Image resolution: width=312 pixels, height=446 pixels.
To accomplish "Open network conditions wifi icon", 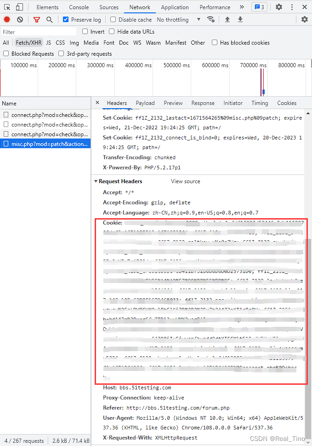I will pyautogui.click(x=210, y=19).
